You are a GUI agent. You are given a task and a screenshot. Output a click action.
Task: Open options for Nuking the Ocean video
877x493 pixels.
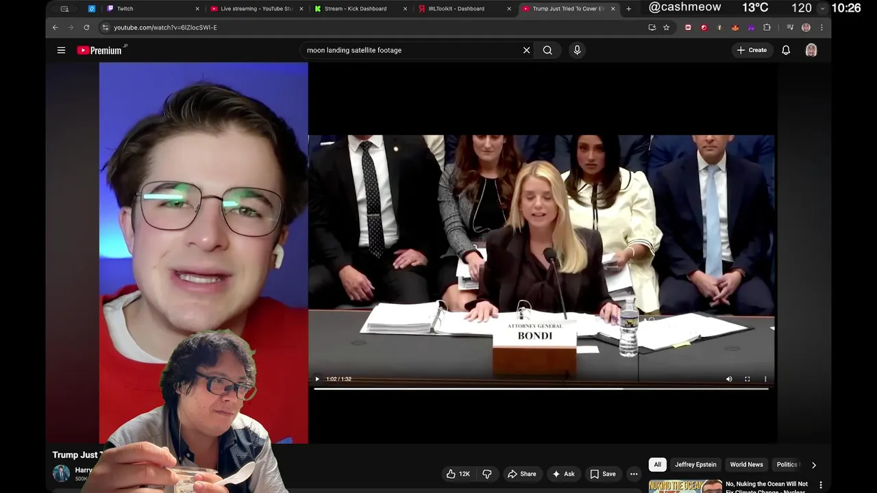(821, 485)
